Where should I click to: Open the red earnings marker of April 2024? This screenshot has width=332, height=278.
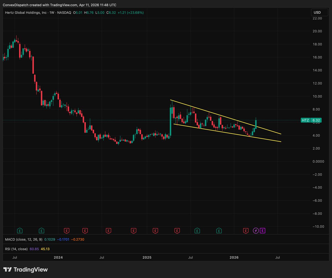pyautogui.click(x=85, y=230)
